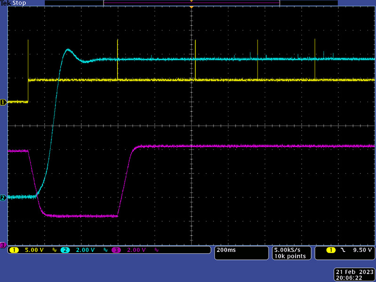The height and width of the screenshot is (282, 376).
Task: Click the magenta channel 3 ground marker
Action: coord(3,245)
